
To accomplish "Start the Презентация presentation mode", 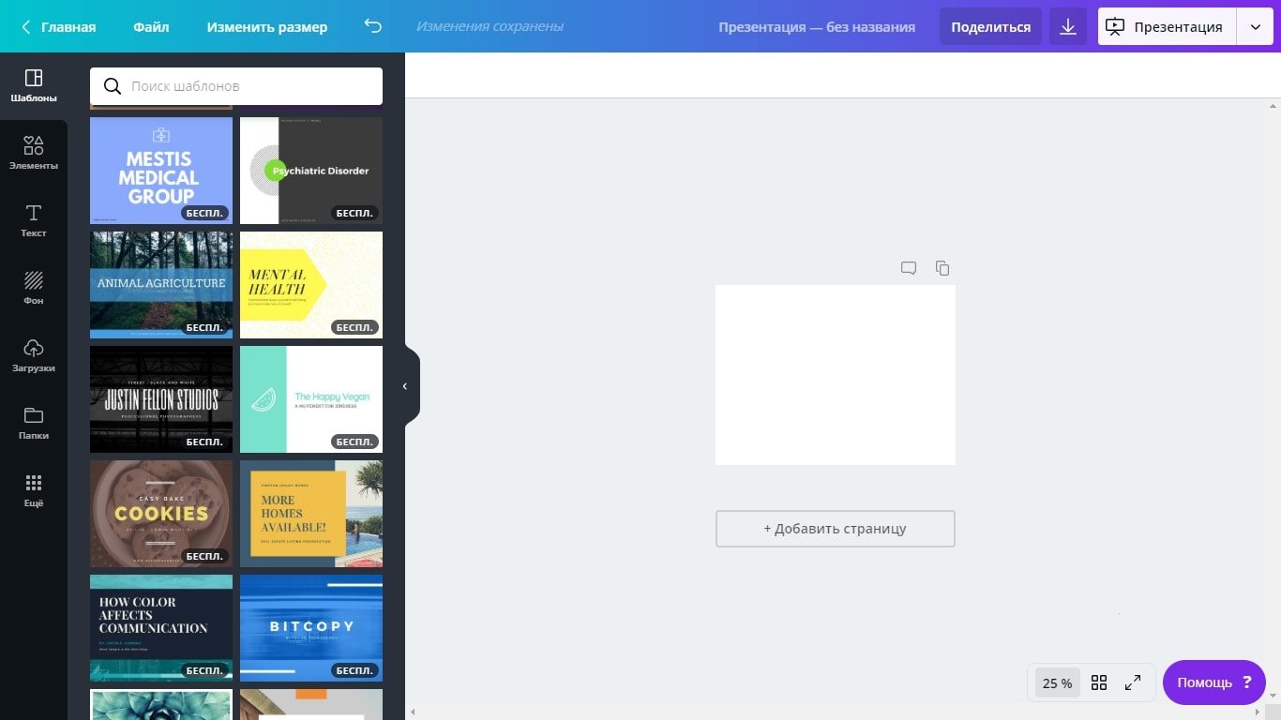I will [x=1167, y=26].
